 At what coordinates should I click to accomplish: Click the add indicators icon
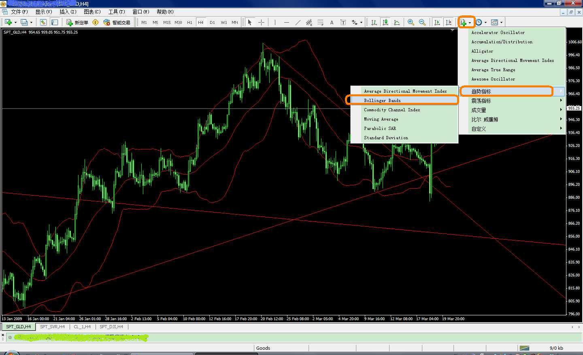pyautogui.click(x=464, y=22)
